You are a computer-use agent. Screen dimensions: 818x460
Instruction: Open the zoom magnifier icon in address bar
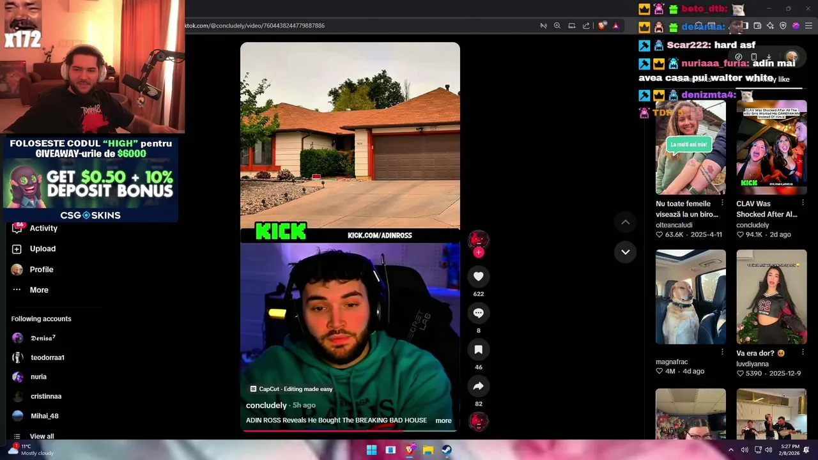point(557,26)
